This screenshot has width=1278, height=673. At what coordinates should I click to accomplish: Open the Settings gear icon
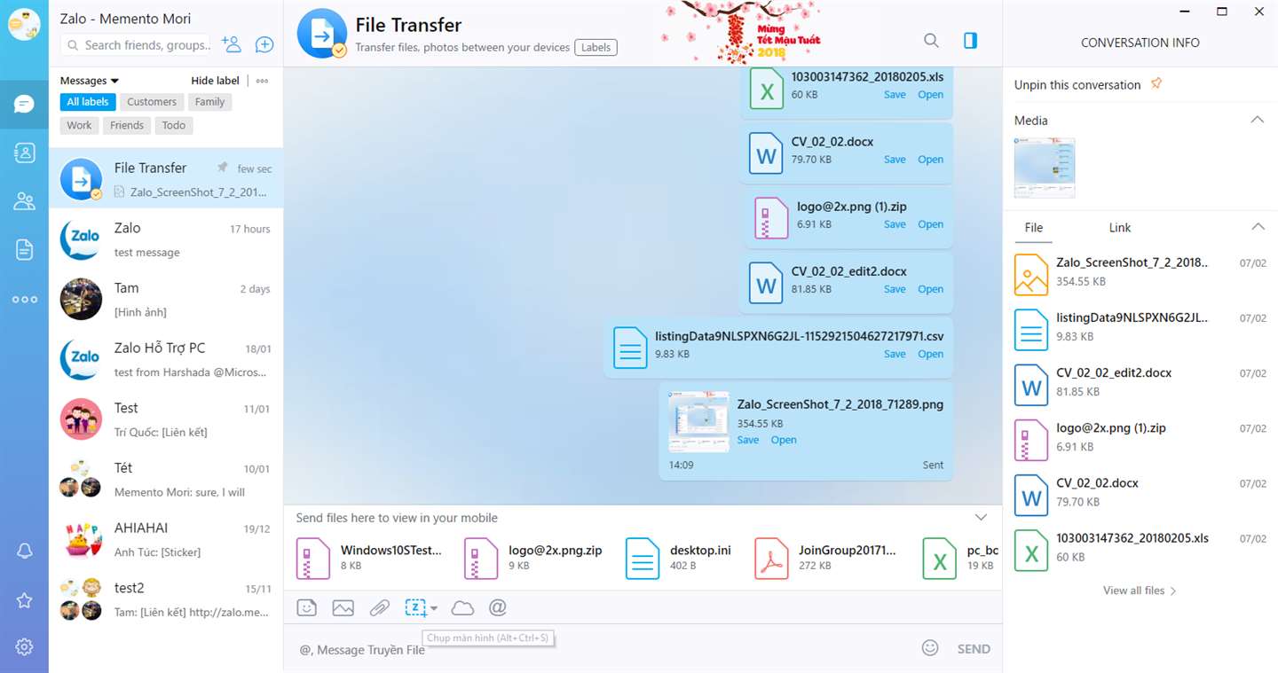tap(24, 647)
